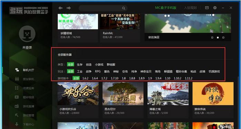Go forward with the right arrow
The image size is (241, 129).
pyautogui.click(x=69, y=8)
